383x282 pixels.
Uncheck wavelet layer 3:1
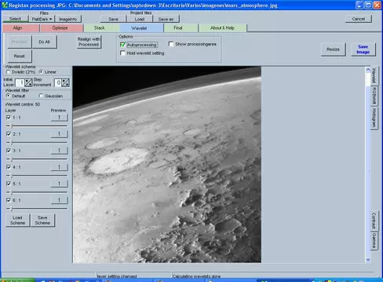pyautogui.click(x=9, y=150)
